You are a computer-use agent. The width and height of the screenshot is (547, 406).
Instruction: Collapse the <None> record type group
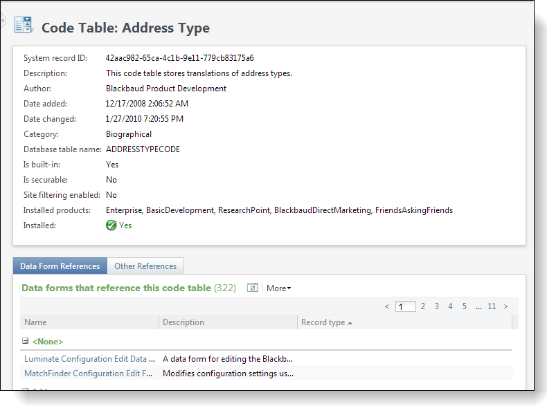(26, 341)
